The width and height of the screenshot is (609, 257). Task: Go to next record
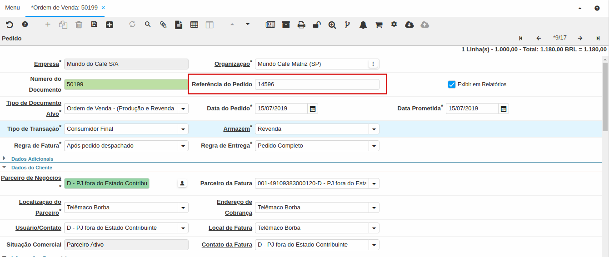[580, 38]
